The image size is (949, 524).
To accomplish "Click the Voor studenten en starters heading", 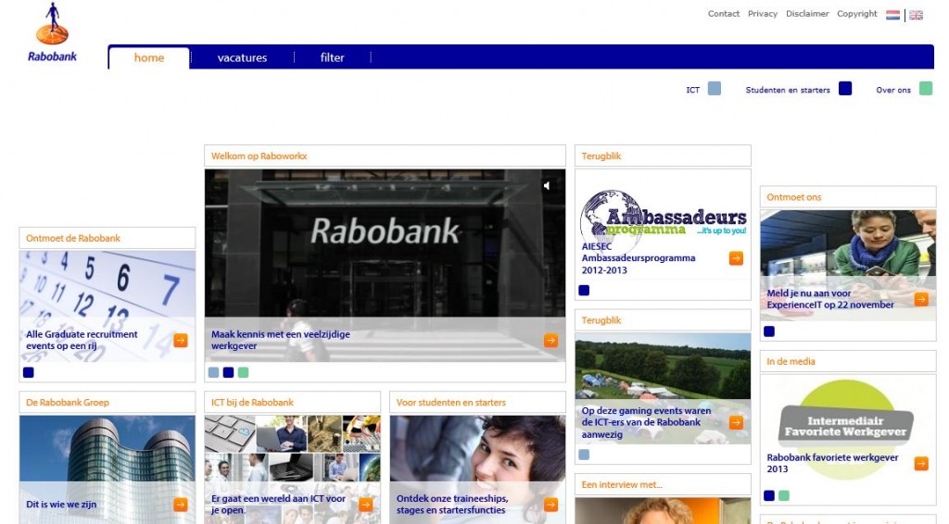I will click(x=451, y=403).
